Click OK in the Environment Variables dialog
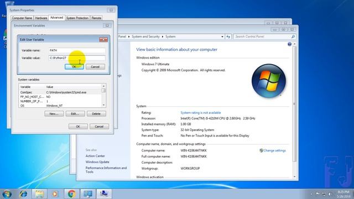The height and width of the screenshot is (199, 354). [78, 127]
